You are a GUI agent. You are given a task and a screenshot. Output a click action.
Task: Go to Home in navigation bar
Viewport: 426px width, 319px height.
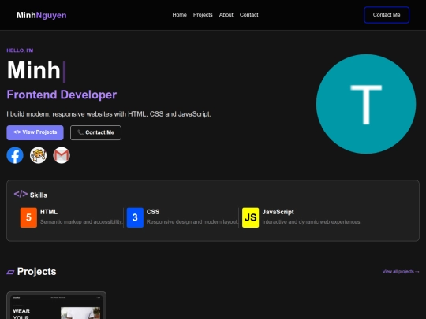179,15
